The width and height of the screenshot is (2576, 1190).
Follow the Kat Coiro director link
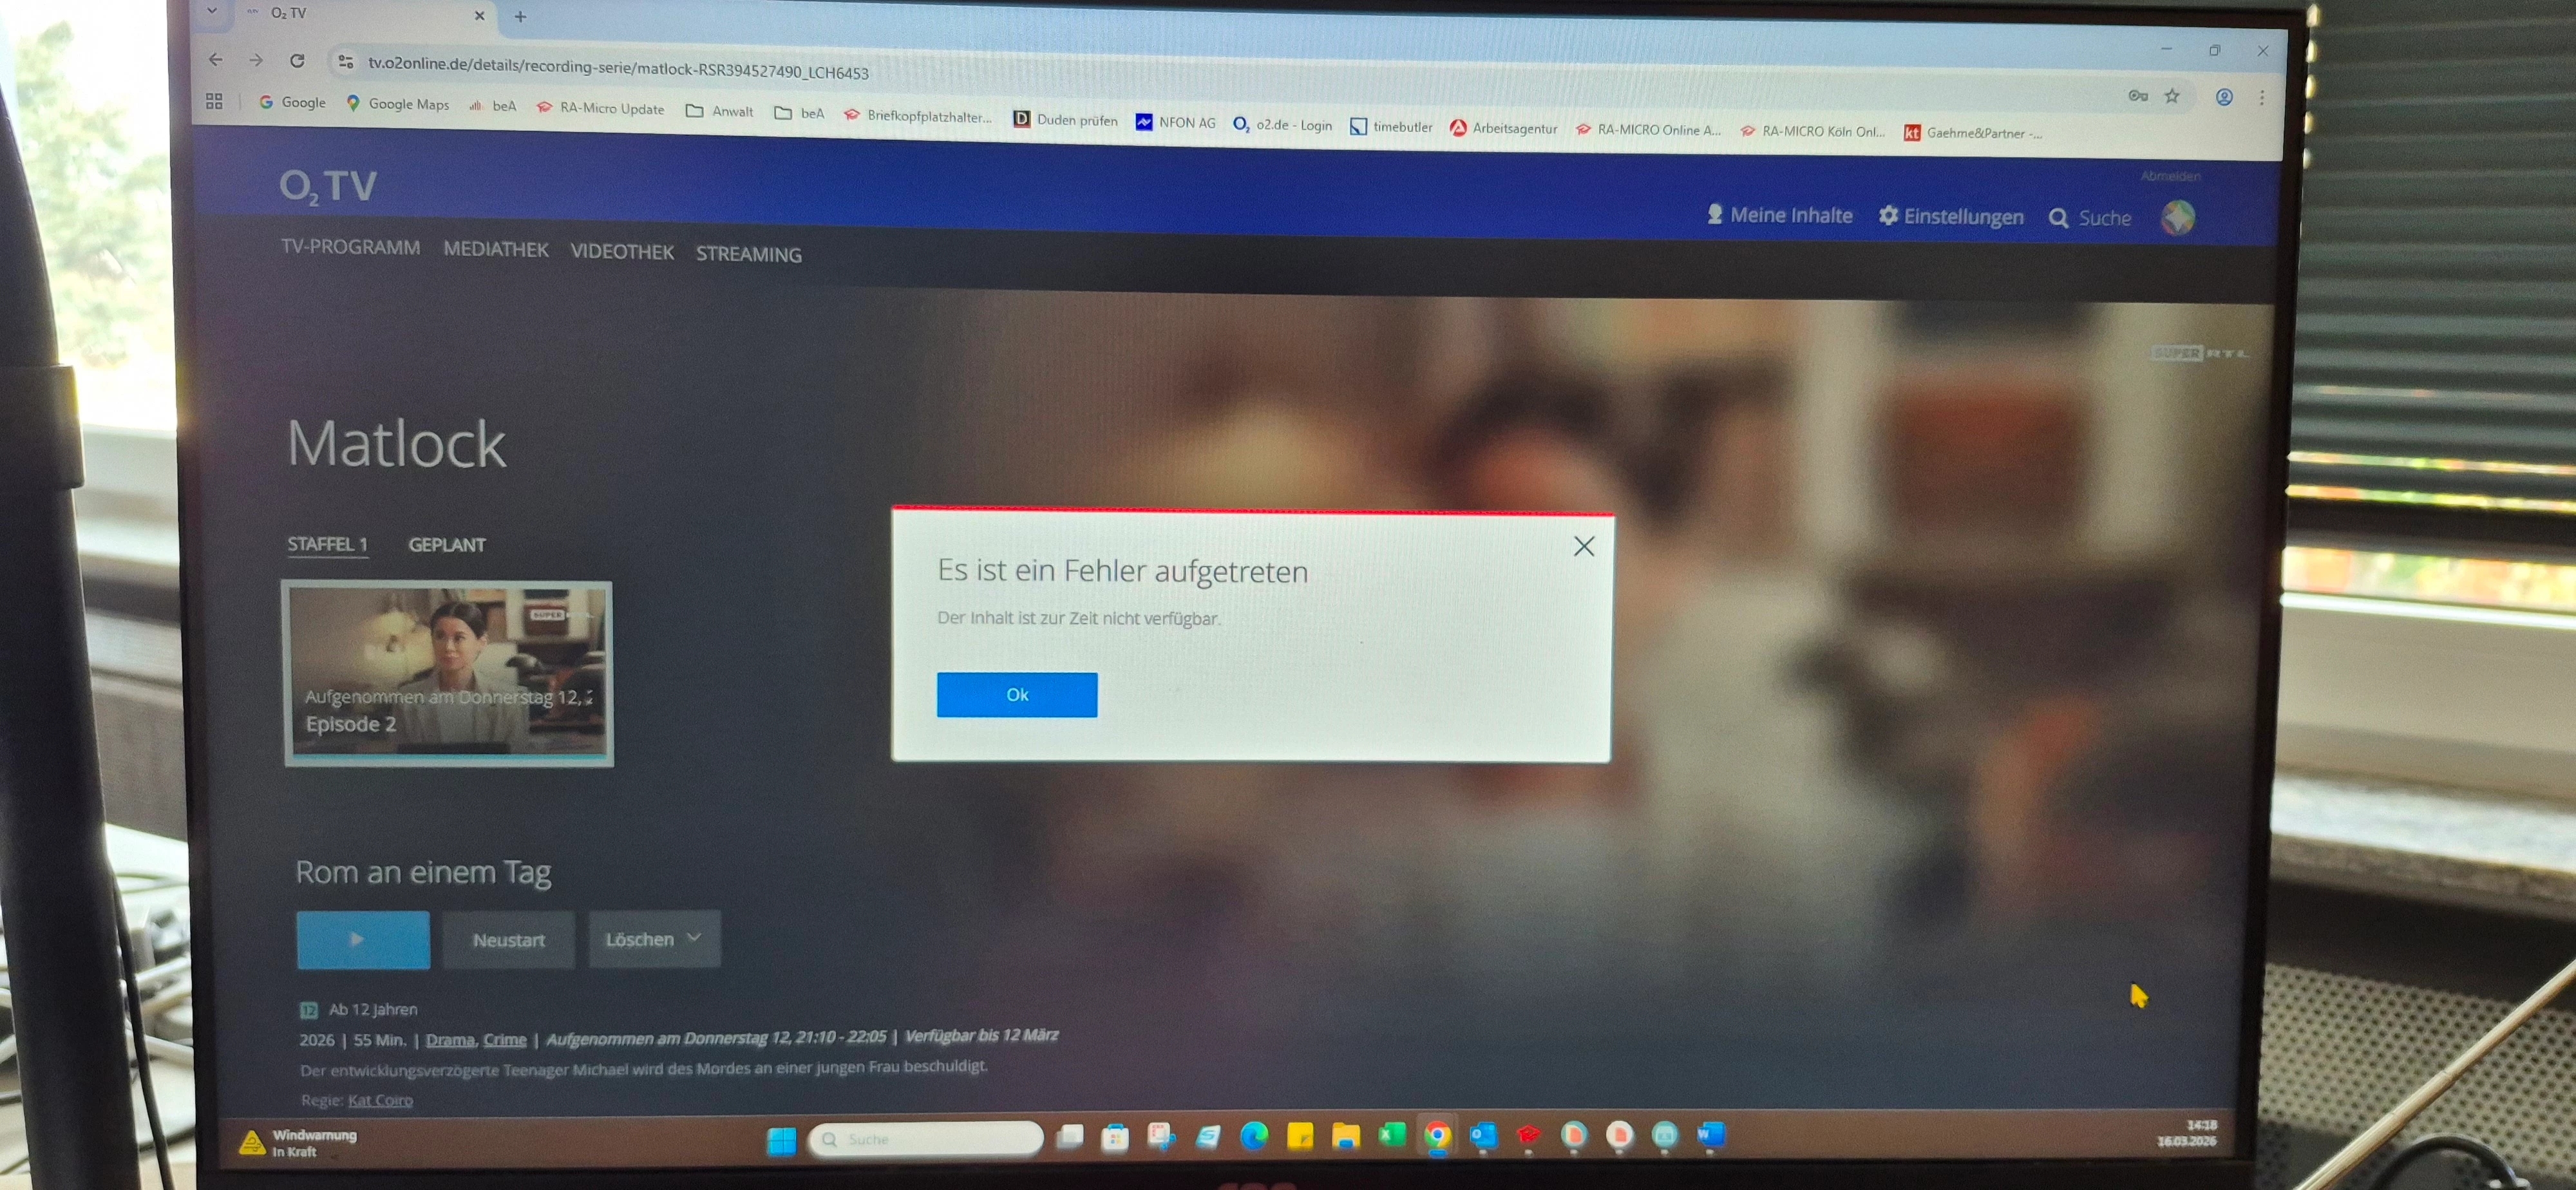point(380,1100)
